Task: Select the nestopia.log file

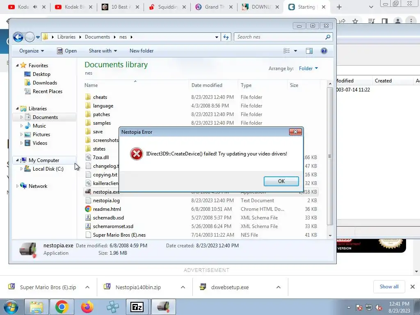Action: pos(106,200)
